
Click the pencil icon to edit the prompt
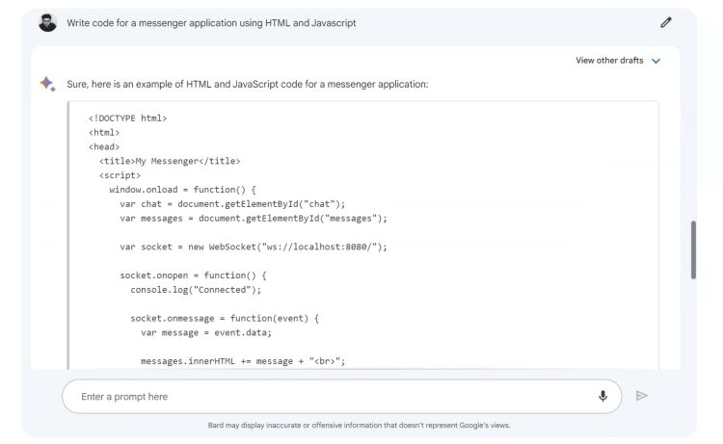[665, 22]
